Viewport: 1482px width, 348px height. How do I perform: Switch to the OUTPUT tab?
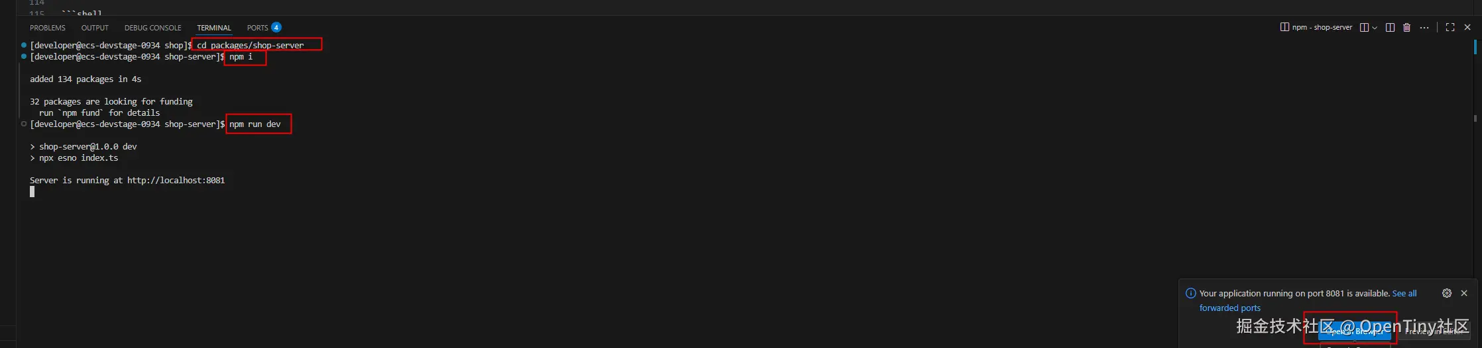coord(95,28)
